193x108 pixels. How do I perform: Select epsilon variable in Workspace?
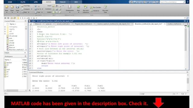(x=9, y=63)
